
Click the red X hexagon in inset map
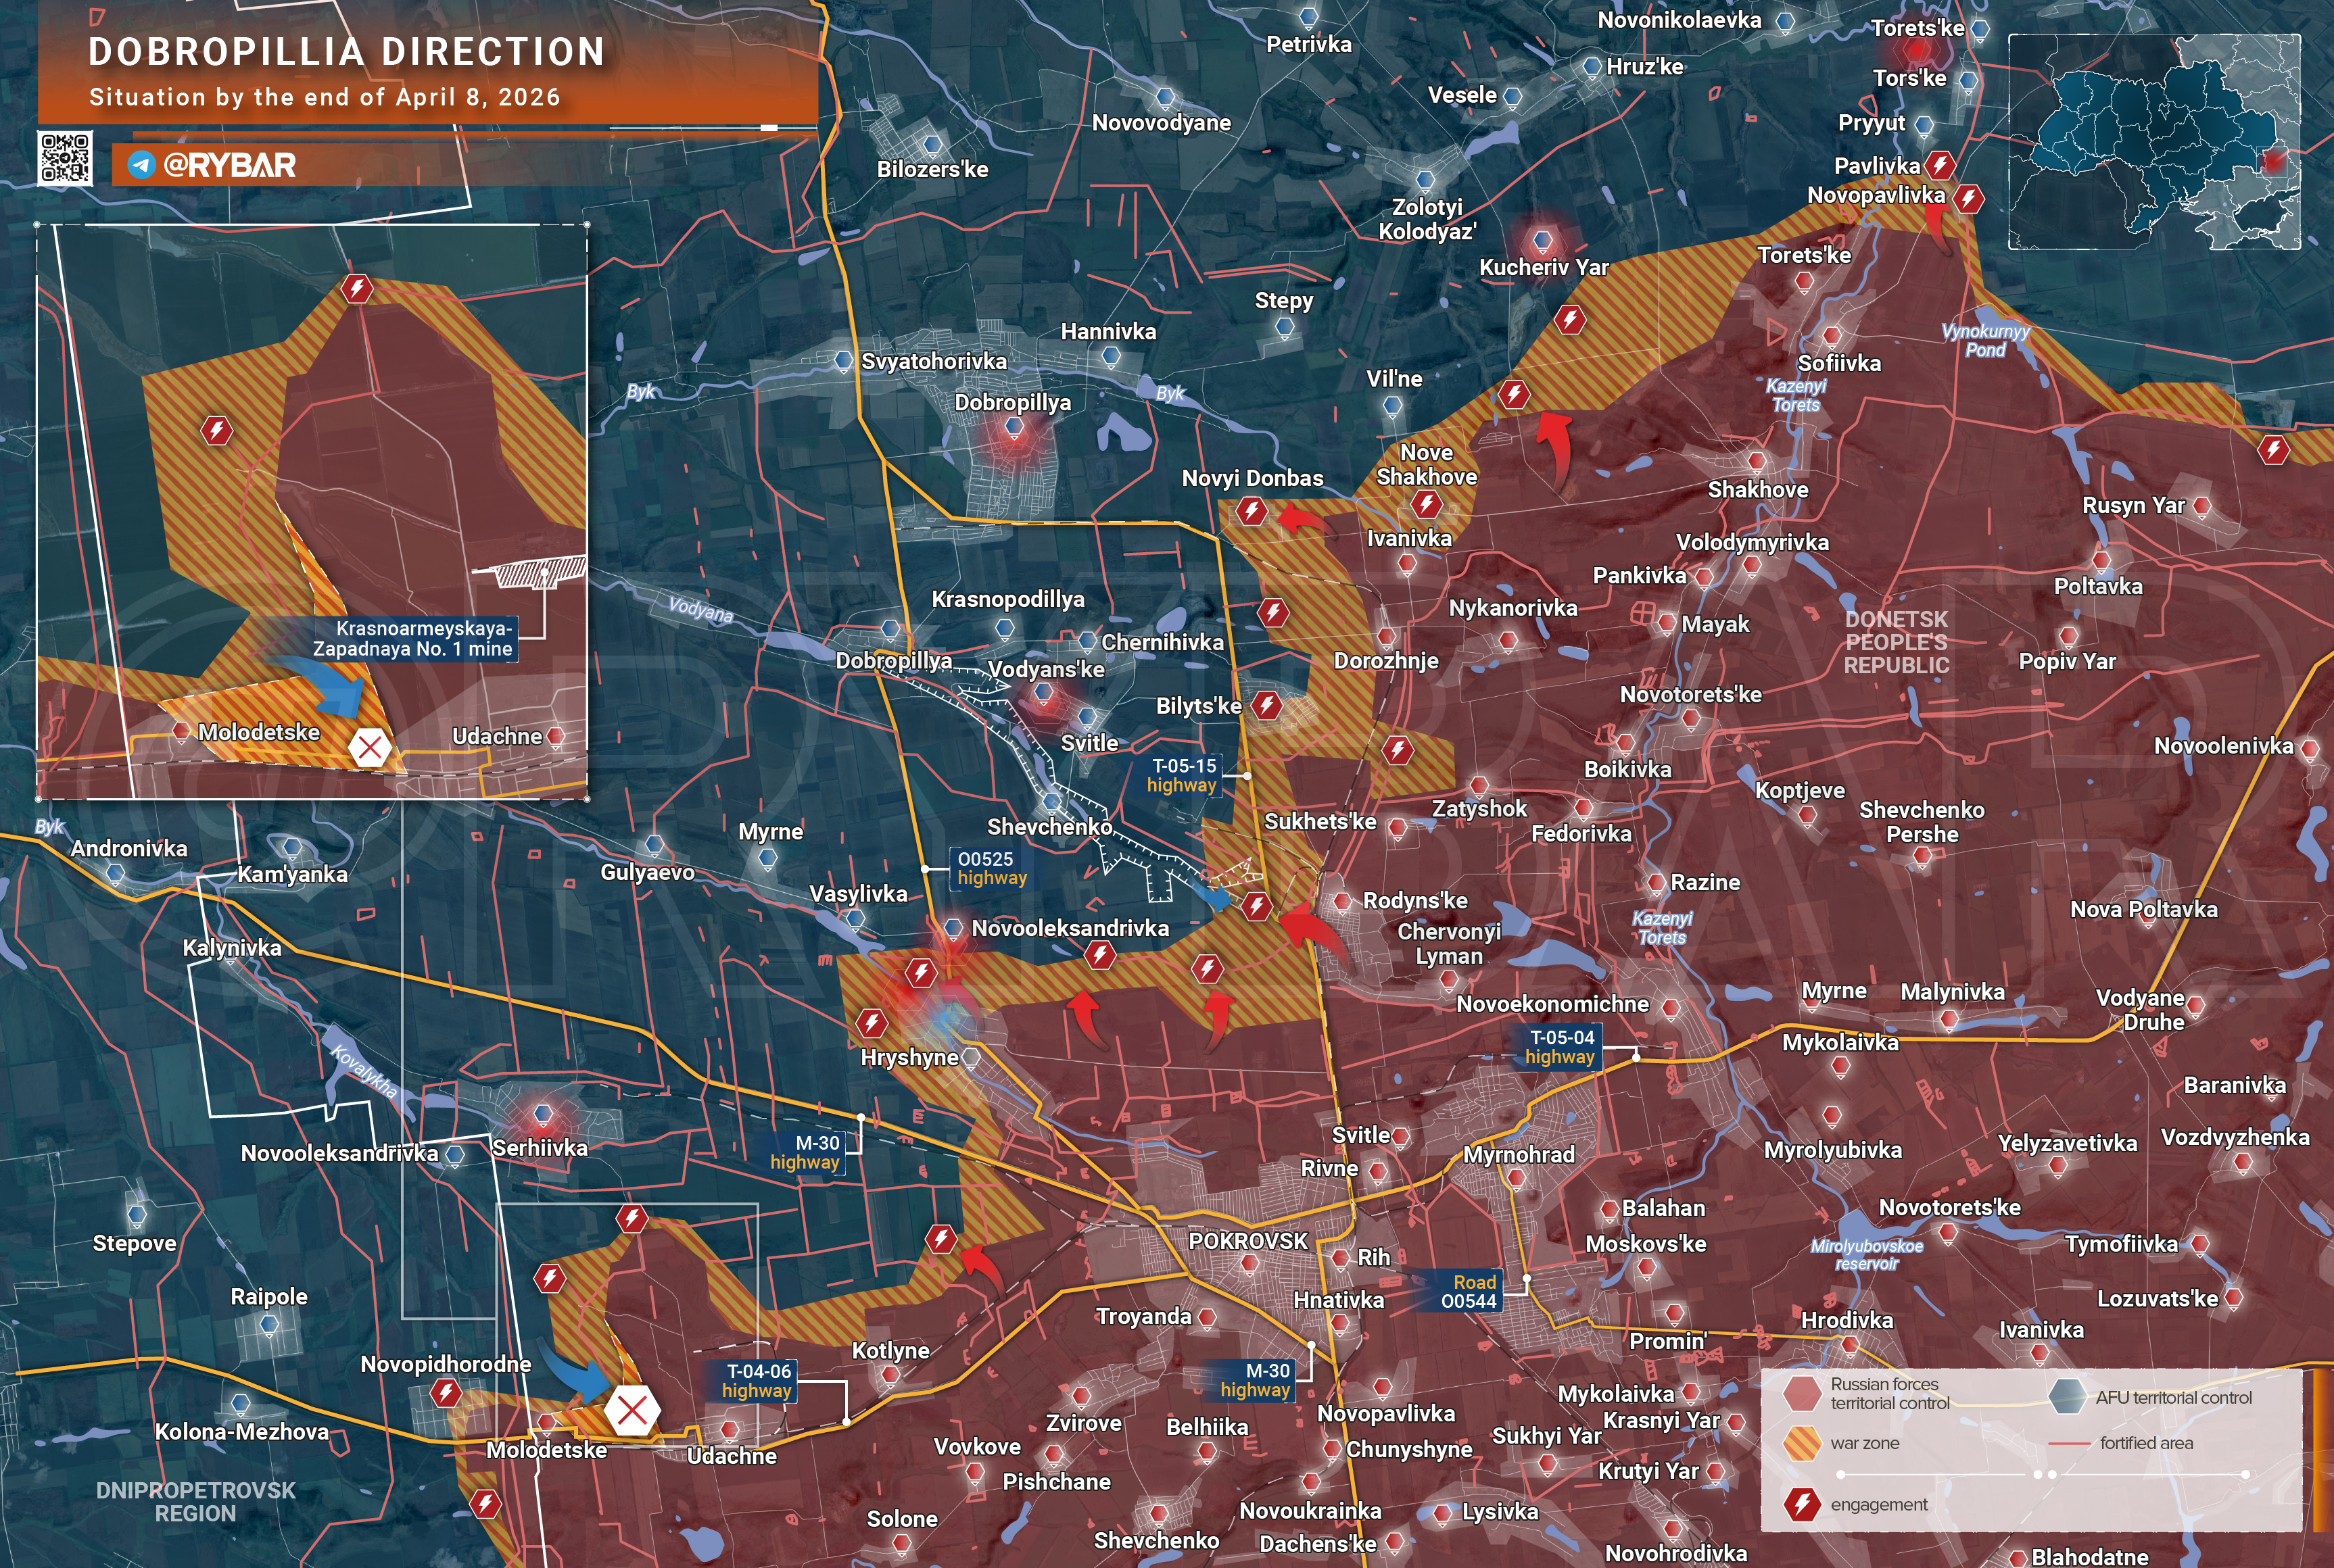pyautogui.click(x=369, y=747)
